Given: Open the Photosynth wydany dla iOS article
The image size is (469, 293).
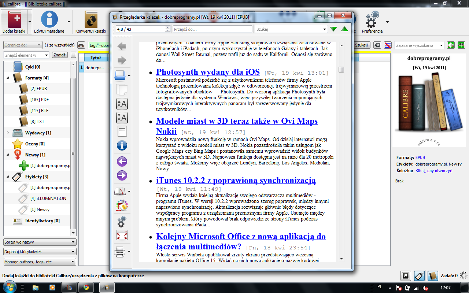Looking at the screenshot, I should 208,72.
